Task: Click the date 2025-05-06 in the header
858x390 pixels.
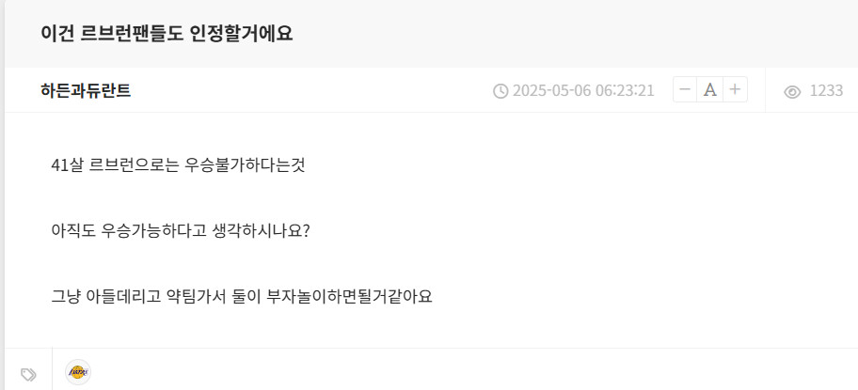Action: coord(555,91)
